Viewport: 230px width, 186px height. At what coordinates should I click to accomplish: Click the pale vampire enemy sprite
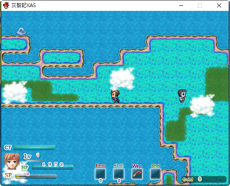click(x=182, y=96)
